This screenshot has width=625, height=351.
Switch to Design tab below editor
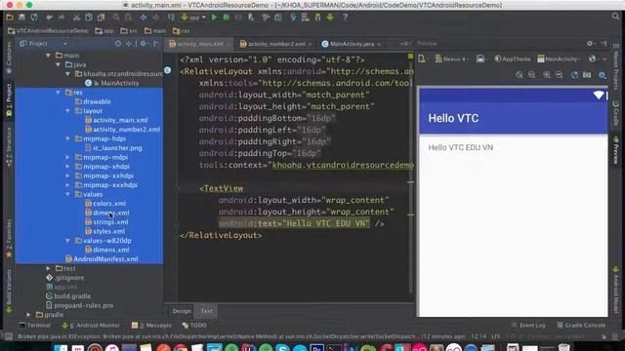[x=182, y=311]
